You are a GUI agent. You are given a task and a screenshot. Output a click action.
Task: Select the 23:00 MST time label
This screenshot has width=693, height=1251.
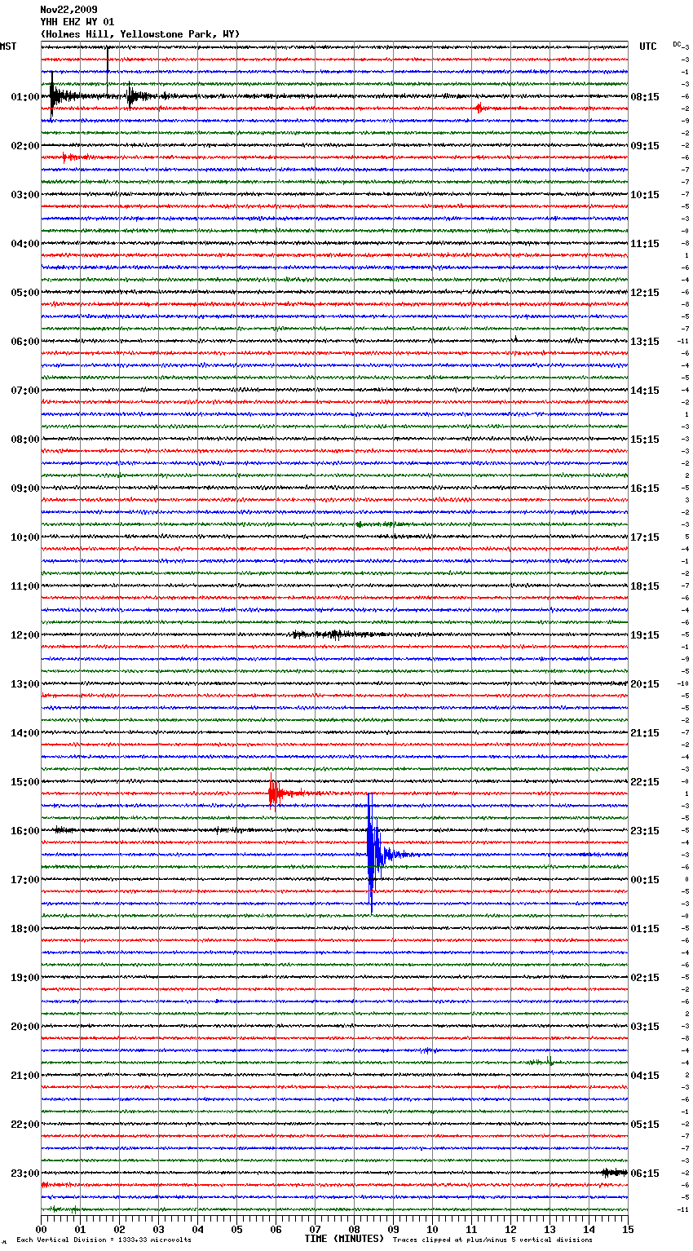tap(24, 1174)
